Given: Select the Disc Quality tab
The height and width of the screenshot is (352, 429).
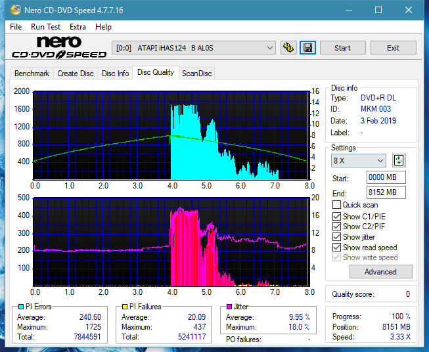Looking at the screenshot, I should point(156,72).
